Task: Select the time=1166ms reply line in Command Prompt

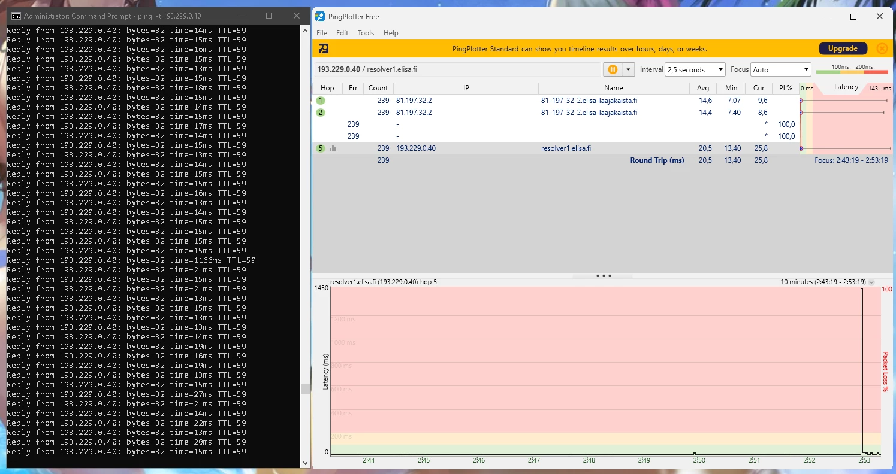Action: tap(131, 260)
